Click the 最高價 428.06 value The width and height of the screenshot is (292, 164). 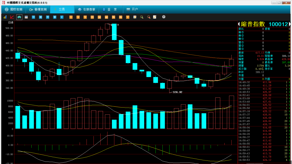coord(286,59)
